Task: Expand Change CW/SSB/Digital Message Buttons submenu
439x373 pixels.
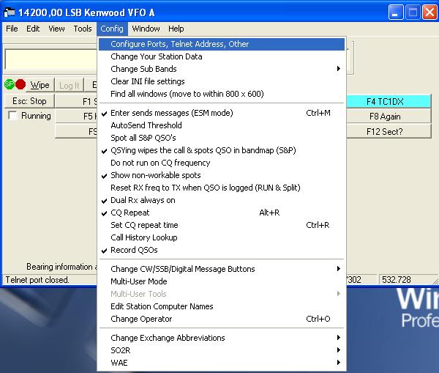Action: [x=222, y=269]
